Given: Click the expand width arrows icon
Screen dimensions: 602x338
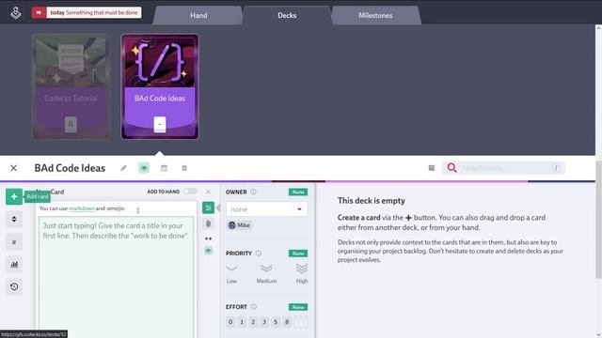Looking at the screenshot, I should [208, 238].
